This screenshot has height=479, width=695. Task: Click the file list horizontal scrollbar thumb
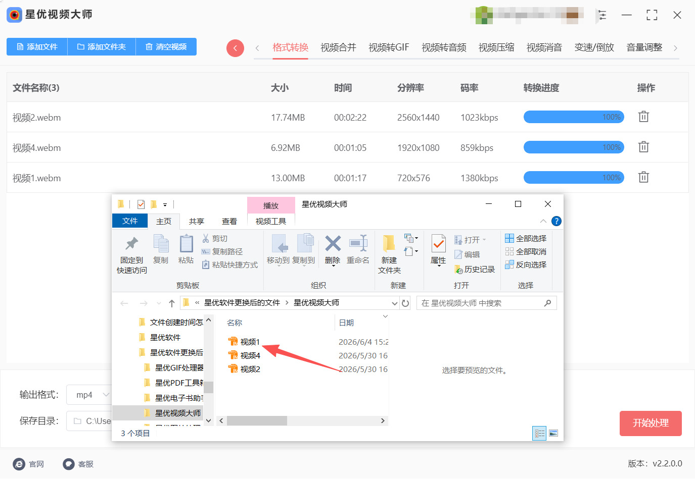[257, 420]
